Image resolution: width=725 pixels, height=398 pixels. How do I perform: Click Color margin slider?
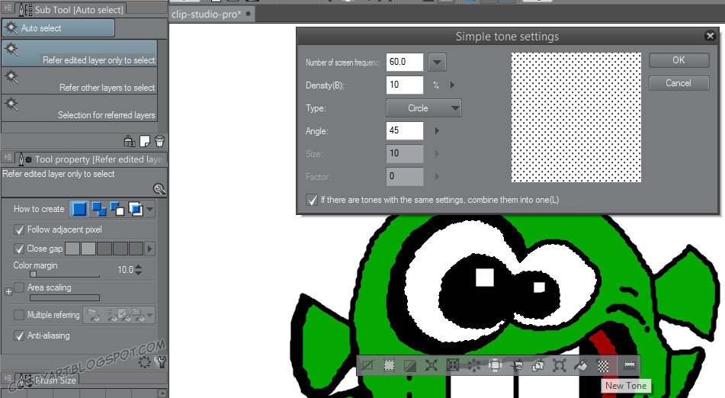65,275
